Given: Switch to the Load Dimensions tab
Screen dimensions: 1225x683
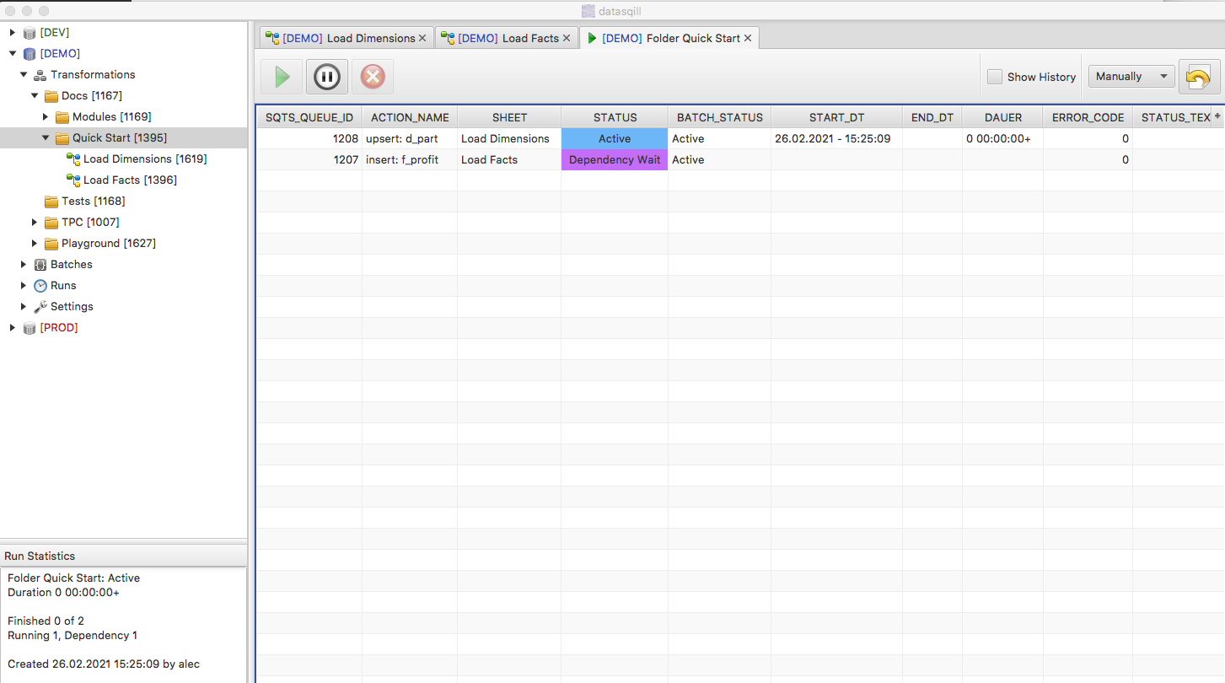Looking at the screenshot, I should [347, 38].
